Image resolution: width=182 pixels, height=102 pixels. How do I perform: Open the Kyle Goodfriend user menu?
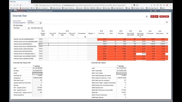tap(165, 11)
